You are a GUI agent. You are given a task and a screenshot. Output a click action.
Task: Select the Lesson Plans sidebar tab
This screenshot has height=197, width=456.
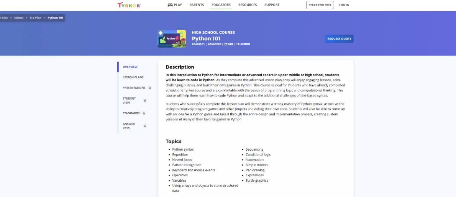click(133, 77)
